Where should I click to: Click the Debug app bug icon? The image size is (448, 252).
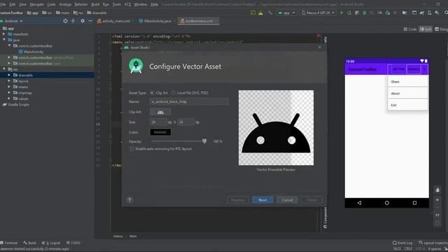pyautogui.click(x=365, y=13)
